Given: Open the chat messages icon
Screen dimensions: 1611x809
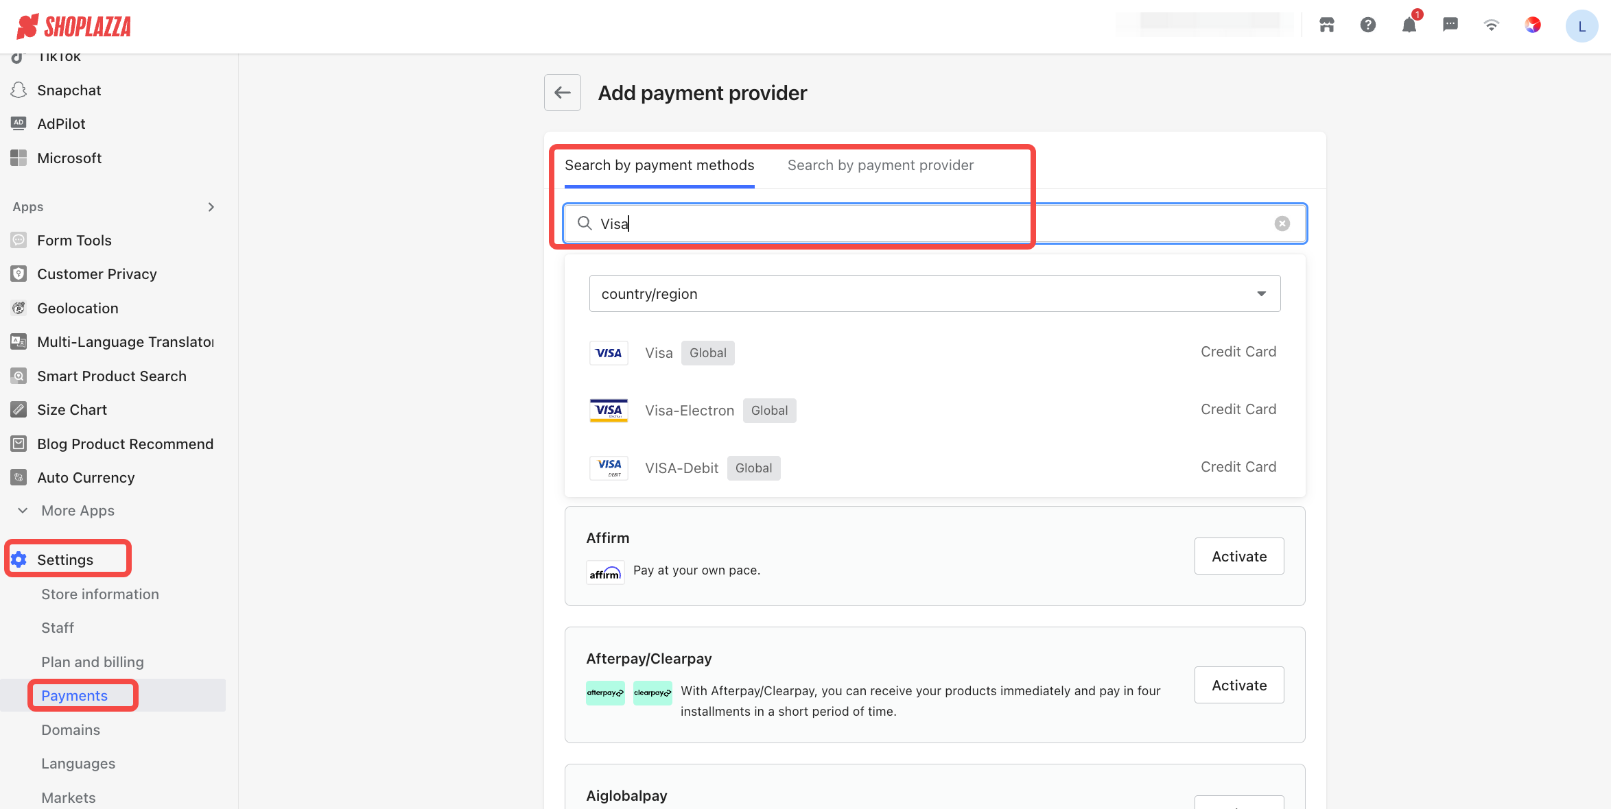Looking at the screenshot, I should pos(1450,25).
